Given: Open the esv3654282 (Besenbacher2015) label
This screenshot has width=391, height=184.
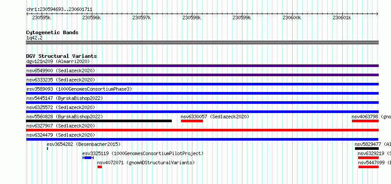Looking at the screenshot, I should click(83, 144).
